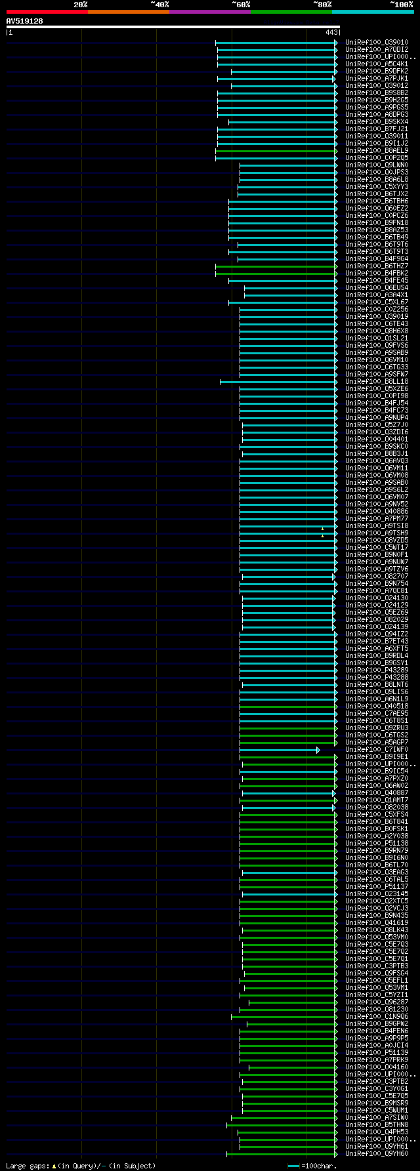Select the UniRef100_Q9YH60 label

click(377, 1154)
